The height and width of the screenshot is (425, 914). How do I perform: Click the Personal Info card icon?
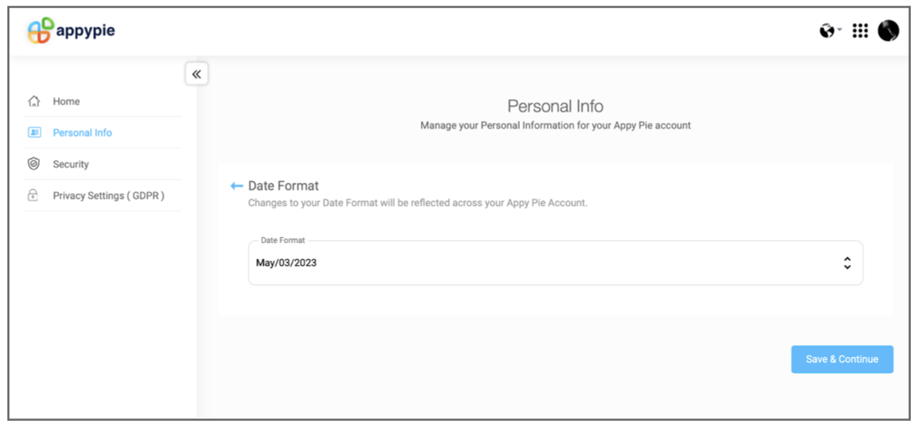(34, 132)
